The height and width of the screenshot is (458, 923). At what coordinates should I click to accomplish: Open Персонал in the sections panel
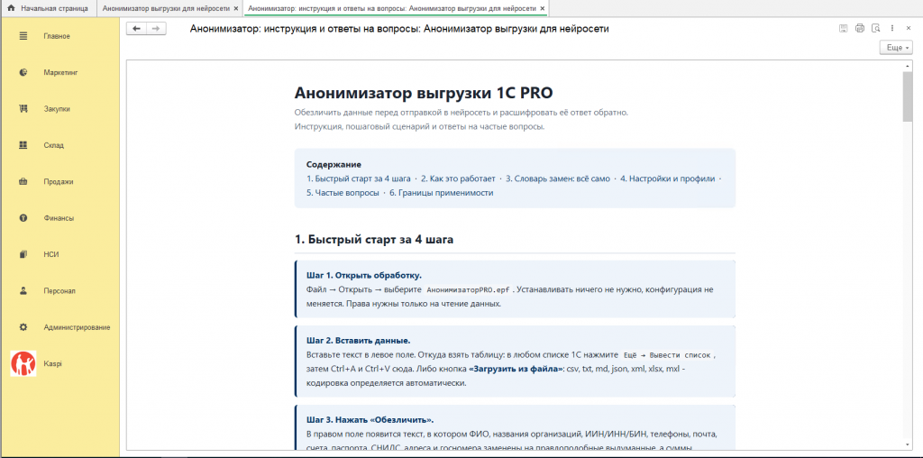pos(59,291)
